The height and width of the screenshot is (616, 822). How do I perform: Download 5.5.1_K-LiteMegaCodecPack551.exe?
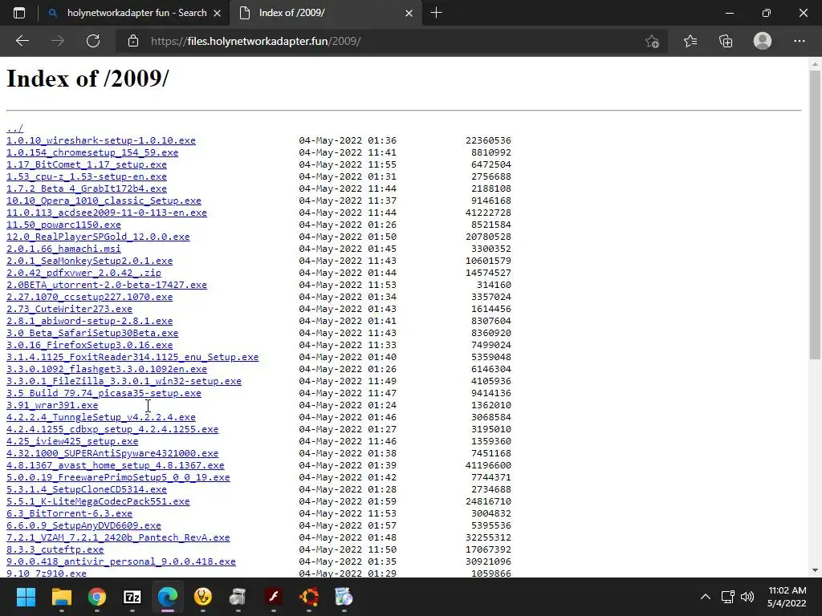pos(98,502)
